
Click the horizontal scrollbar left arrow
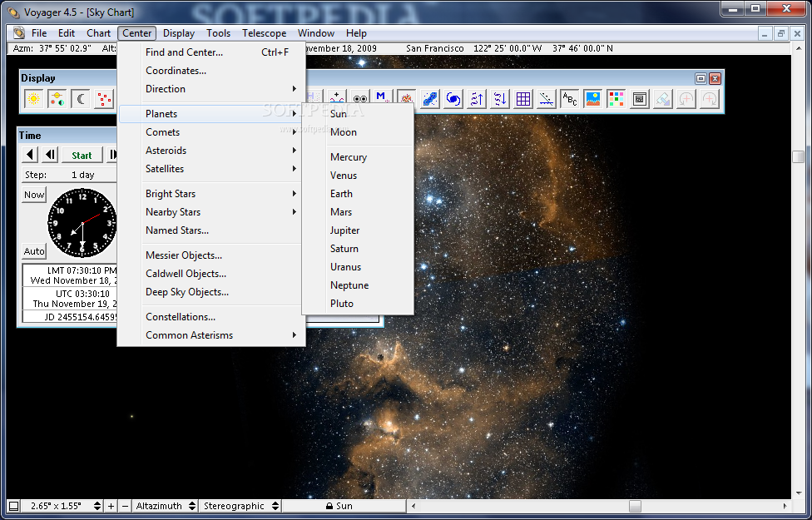coord(413,506)
